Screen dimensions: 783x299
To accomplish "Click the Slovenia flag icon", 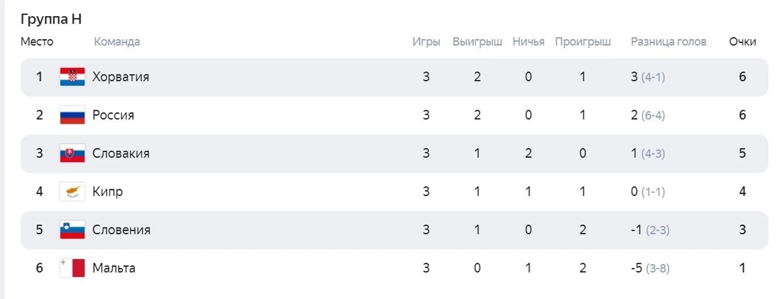I will point(72,230).
